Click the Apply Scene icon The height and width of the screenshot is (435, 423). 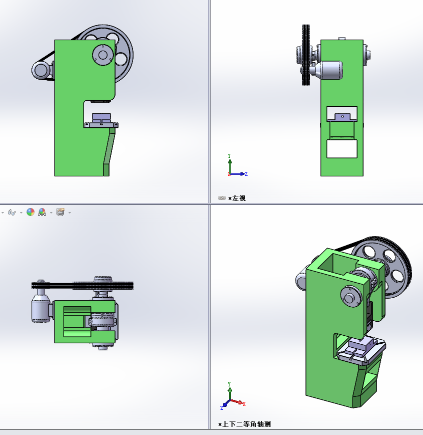pyautogui.click(x=42, y=212)
